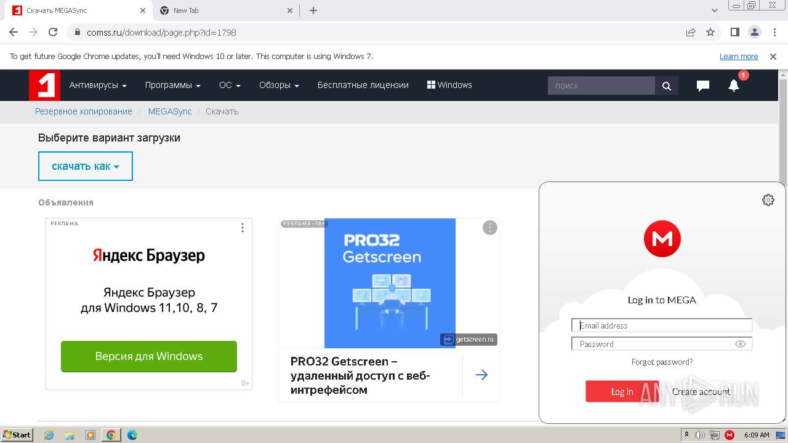Viewport: 788px width, 443px height.
Task: Expand the Обзоры menu
Action: coord(279,86)
